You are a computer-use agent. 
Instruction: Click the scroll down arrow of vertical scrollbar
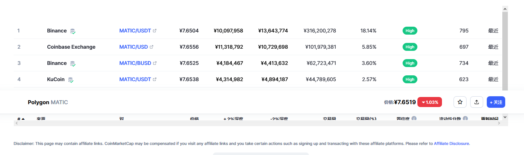tap(505, 117)
